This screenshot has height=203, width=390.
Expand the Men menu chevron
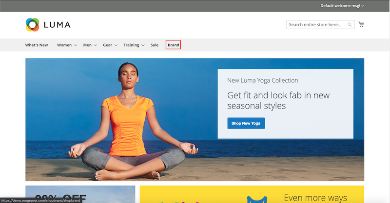point(96,45)
